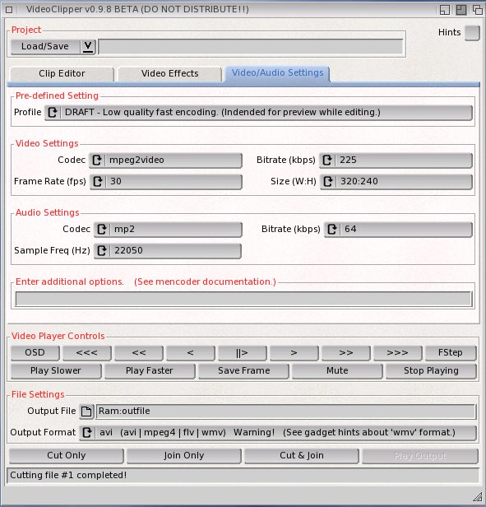Viewport: 486px width, 507px height.
Task: Switch to the Video Effects tab
Action: [x=169, y=74]
